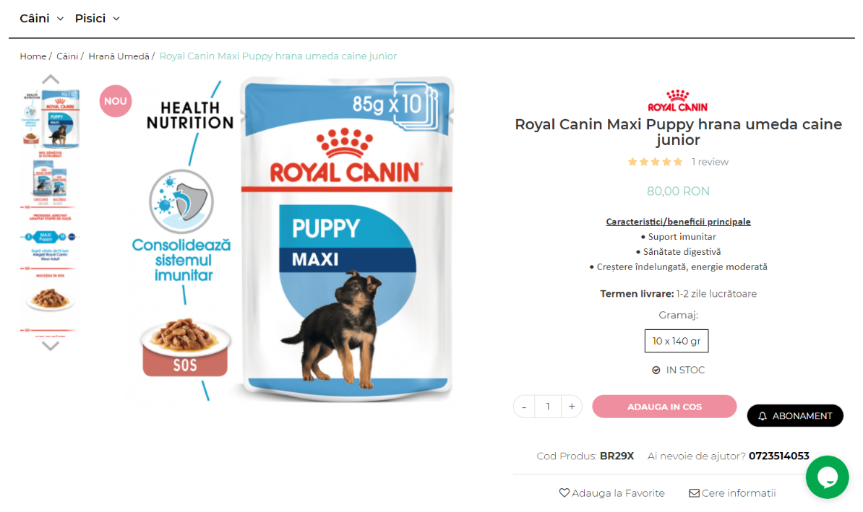Increase quantity with the plus button

click(x=572, y=407)
